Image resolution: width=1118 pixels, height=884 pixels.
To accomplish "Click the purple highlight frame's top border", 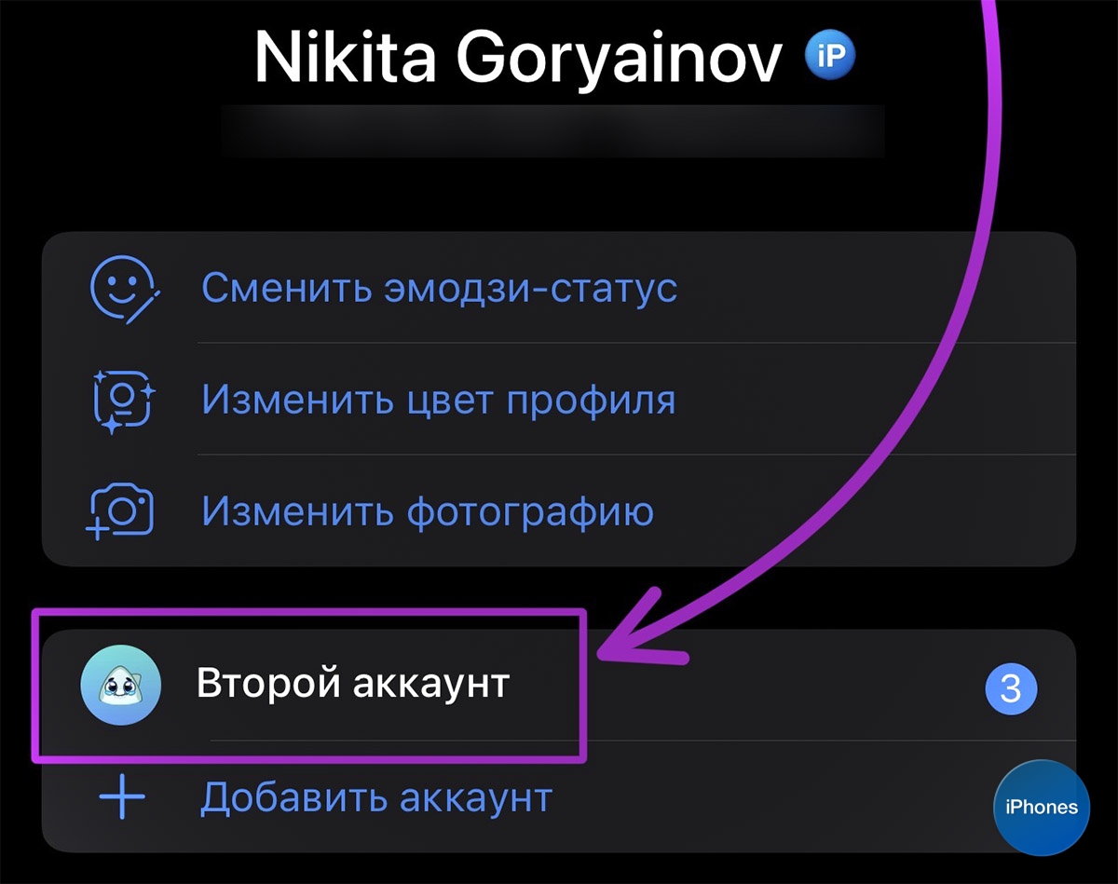I will point(309,615).
